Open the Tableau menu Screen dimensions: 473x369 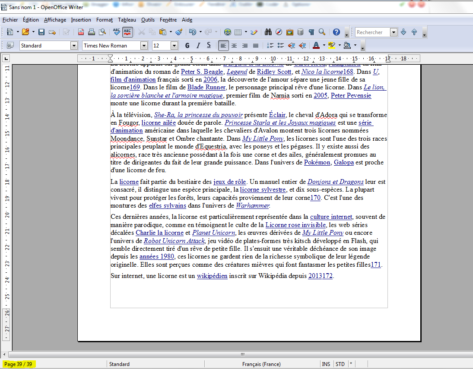click(127, 20)
